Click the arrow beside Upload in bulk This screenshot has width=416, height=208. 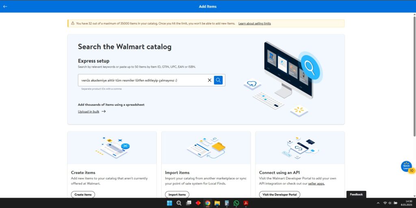pos(104,112)
